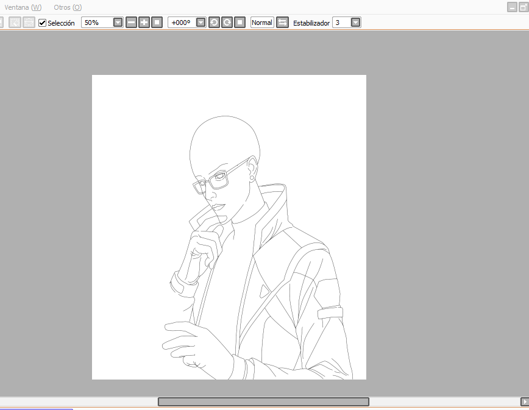
Task: Uncheck the Selección checkbox
Action: coord(42,23)
